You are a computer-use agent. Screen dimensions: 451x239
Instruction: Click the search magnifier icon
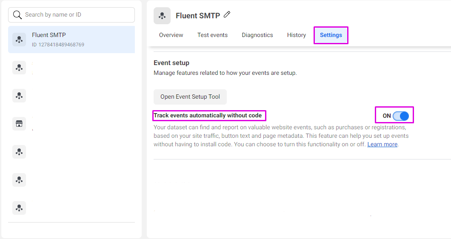(17, 15)
